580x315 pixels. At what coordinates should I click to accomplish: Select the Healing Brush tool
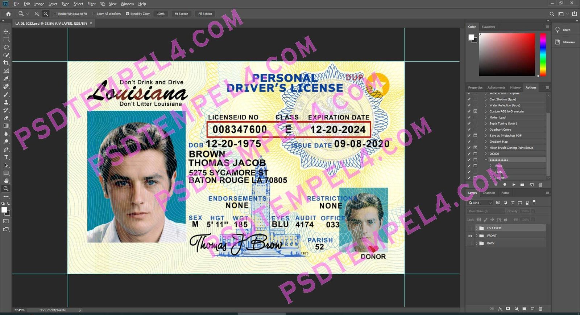point(6,86)
